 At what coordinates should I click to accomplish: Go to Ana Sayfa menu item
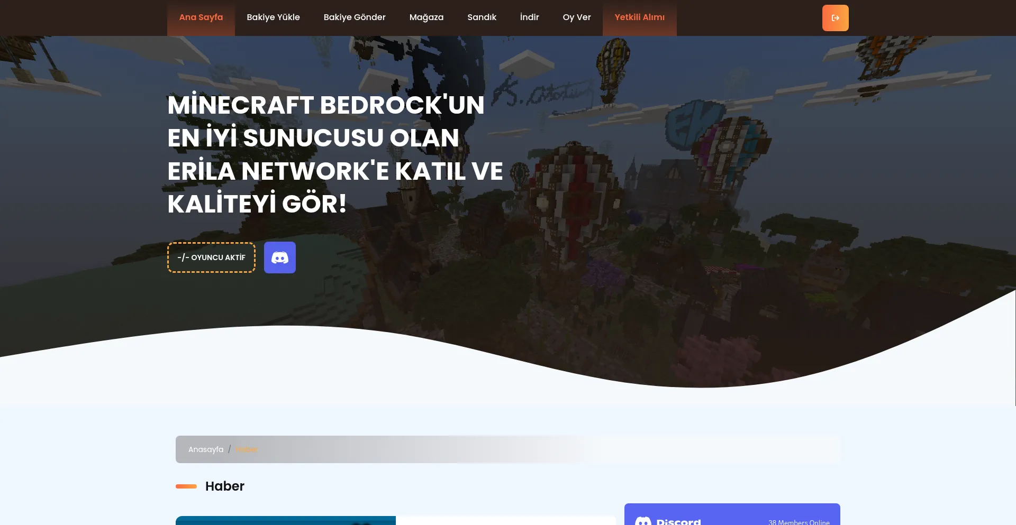[x=201, y=17]
